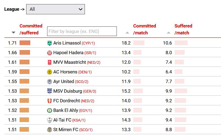Click the Aris Limassol club crest
This screenshot has width=221, height=135.
point(50,43)
